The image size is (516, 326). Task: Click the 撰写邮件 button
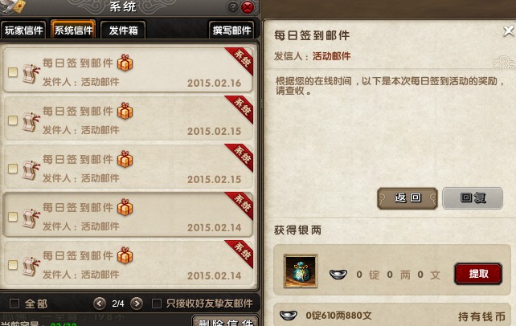click(x=231, y=30)
